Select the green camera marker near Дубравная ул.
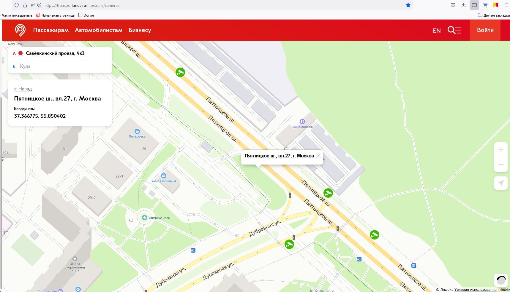The width and height of the screenshot is (510, 292). pos(289,244)
